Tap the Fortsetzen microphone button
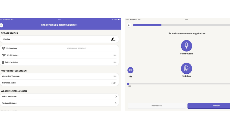 click(x=186, y=46)
